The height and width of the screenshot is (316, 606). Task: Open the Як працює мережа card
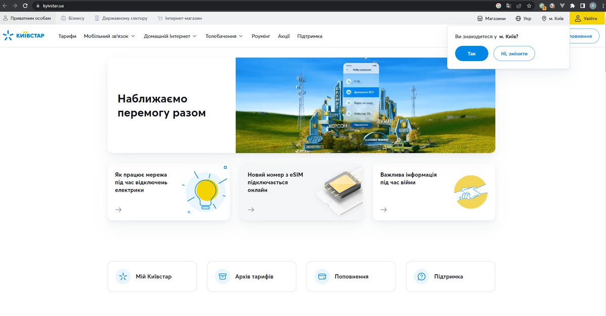(169, 192)
